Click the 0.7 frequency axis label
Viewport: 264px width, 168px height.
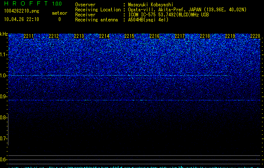[x=3, y=139]
